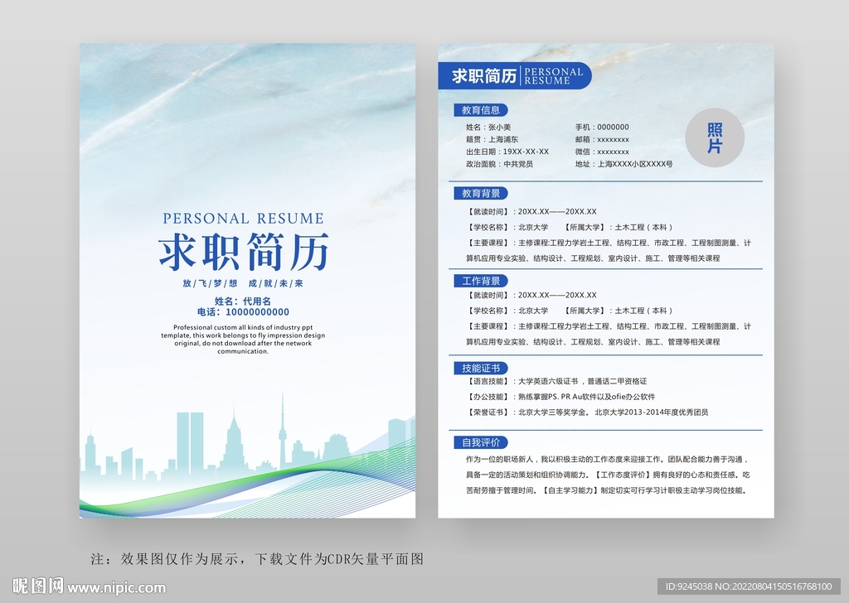Open the www.nipic.com link
Screen dimensions: 849x603
117,588
